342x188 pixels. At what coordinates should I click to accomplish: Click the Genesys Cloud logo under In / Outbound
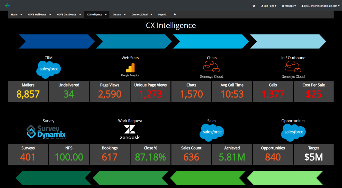(293, 70)
